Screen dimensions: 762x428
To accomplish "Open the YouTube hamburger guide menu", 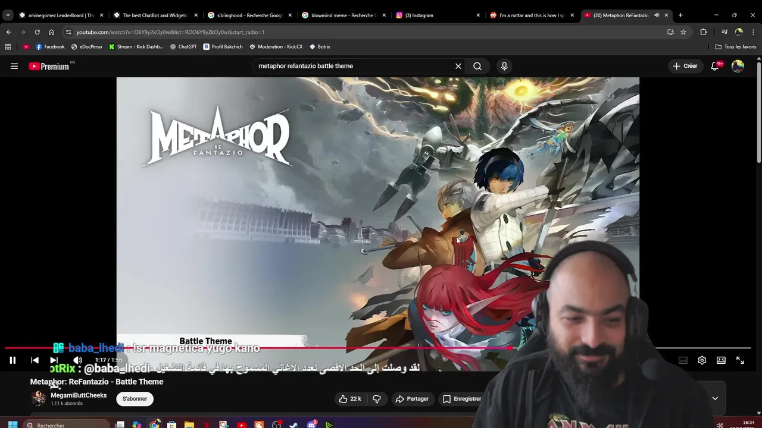I will (x=14, y=66).
